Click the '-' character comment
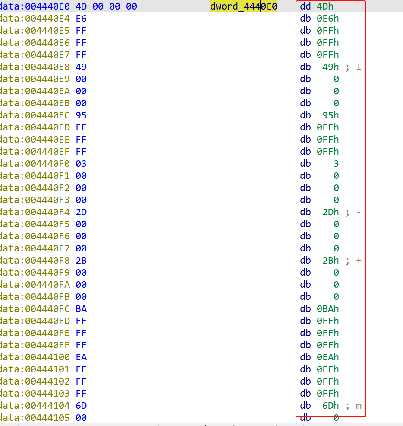 point(359,212)
